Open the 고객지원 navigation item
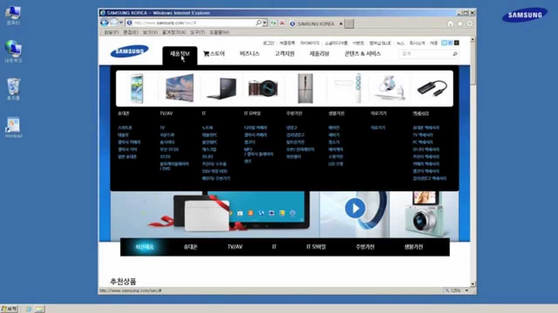 tap(285, 54)
